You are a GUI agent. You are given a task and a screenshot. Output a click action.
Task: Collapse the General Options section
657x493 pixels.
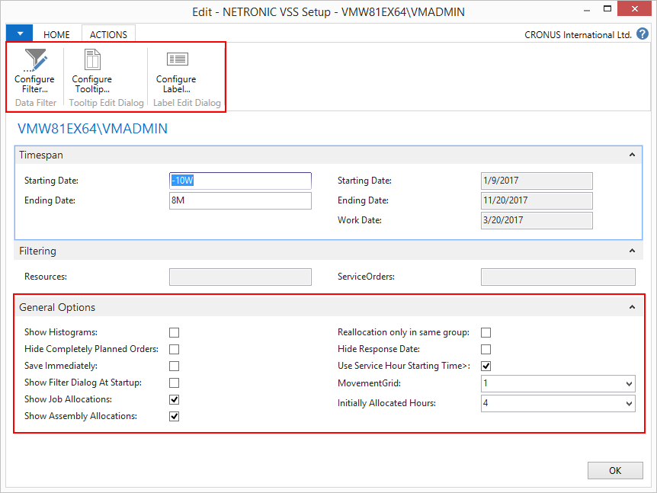point(632,306)
